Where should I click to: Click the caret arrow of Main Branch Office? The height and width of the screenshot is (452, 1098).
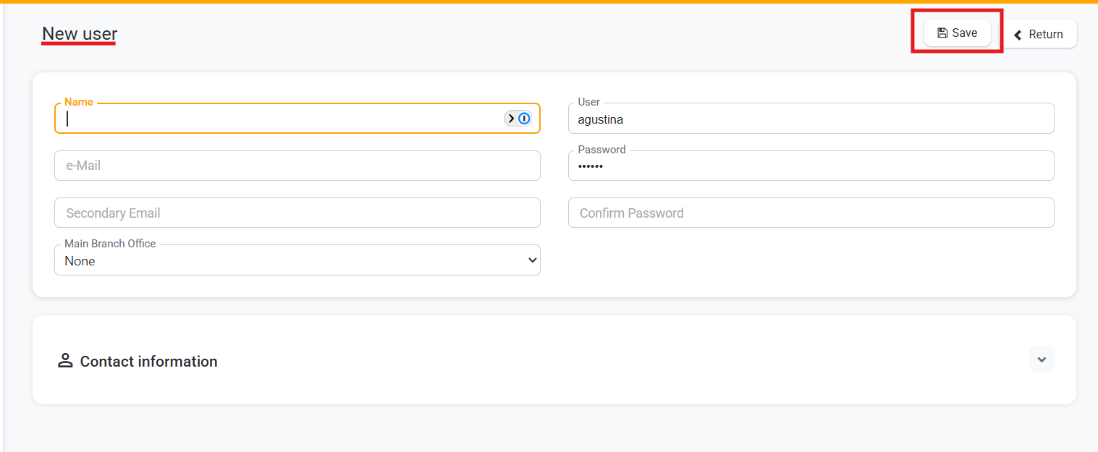(532, 260)
